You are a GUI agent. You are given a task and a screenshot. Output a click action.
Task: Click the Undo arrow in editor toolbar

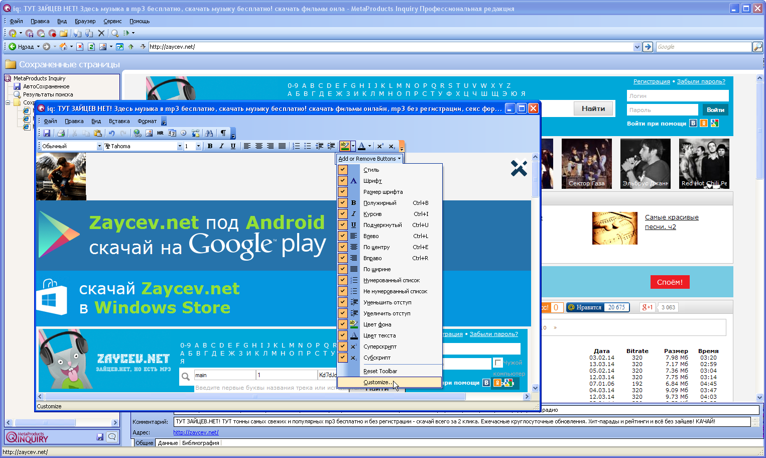point(111,133)
